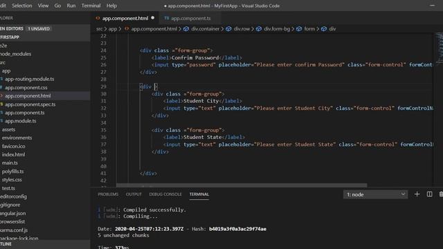443x249 pixels.
Task: Open the Output panel tab
Action: (134, 194)
